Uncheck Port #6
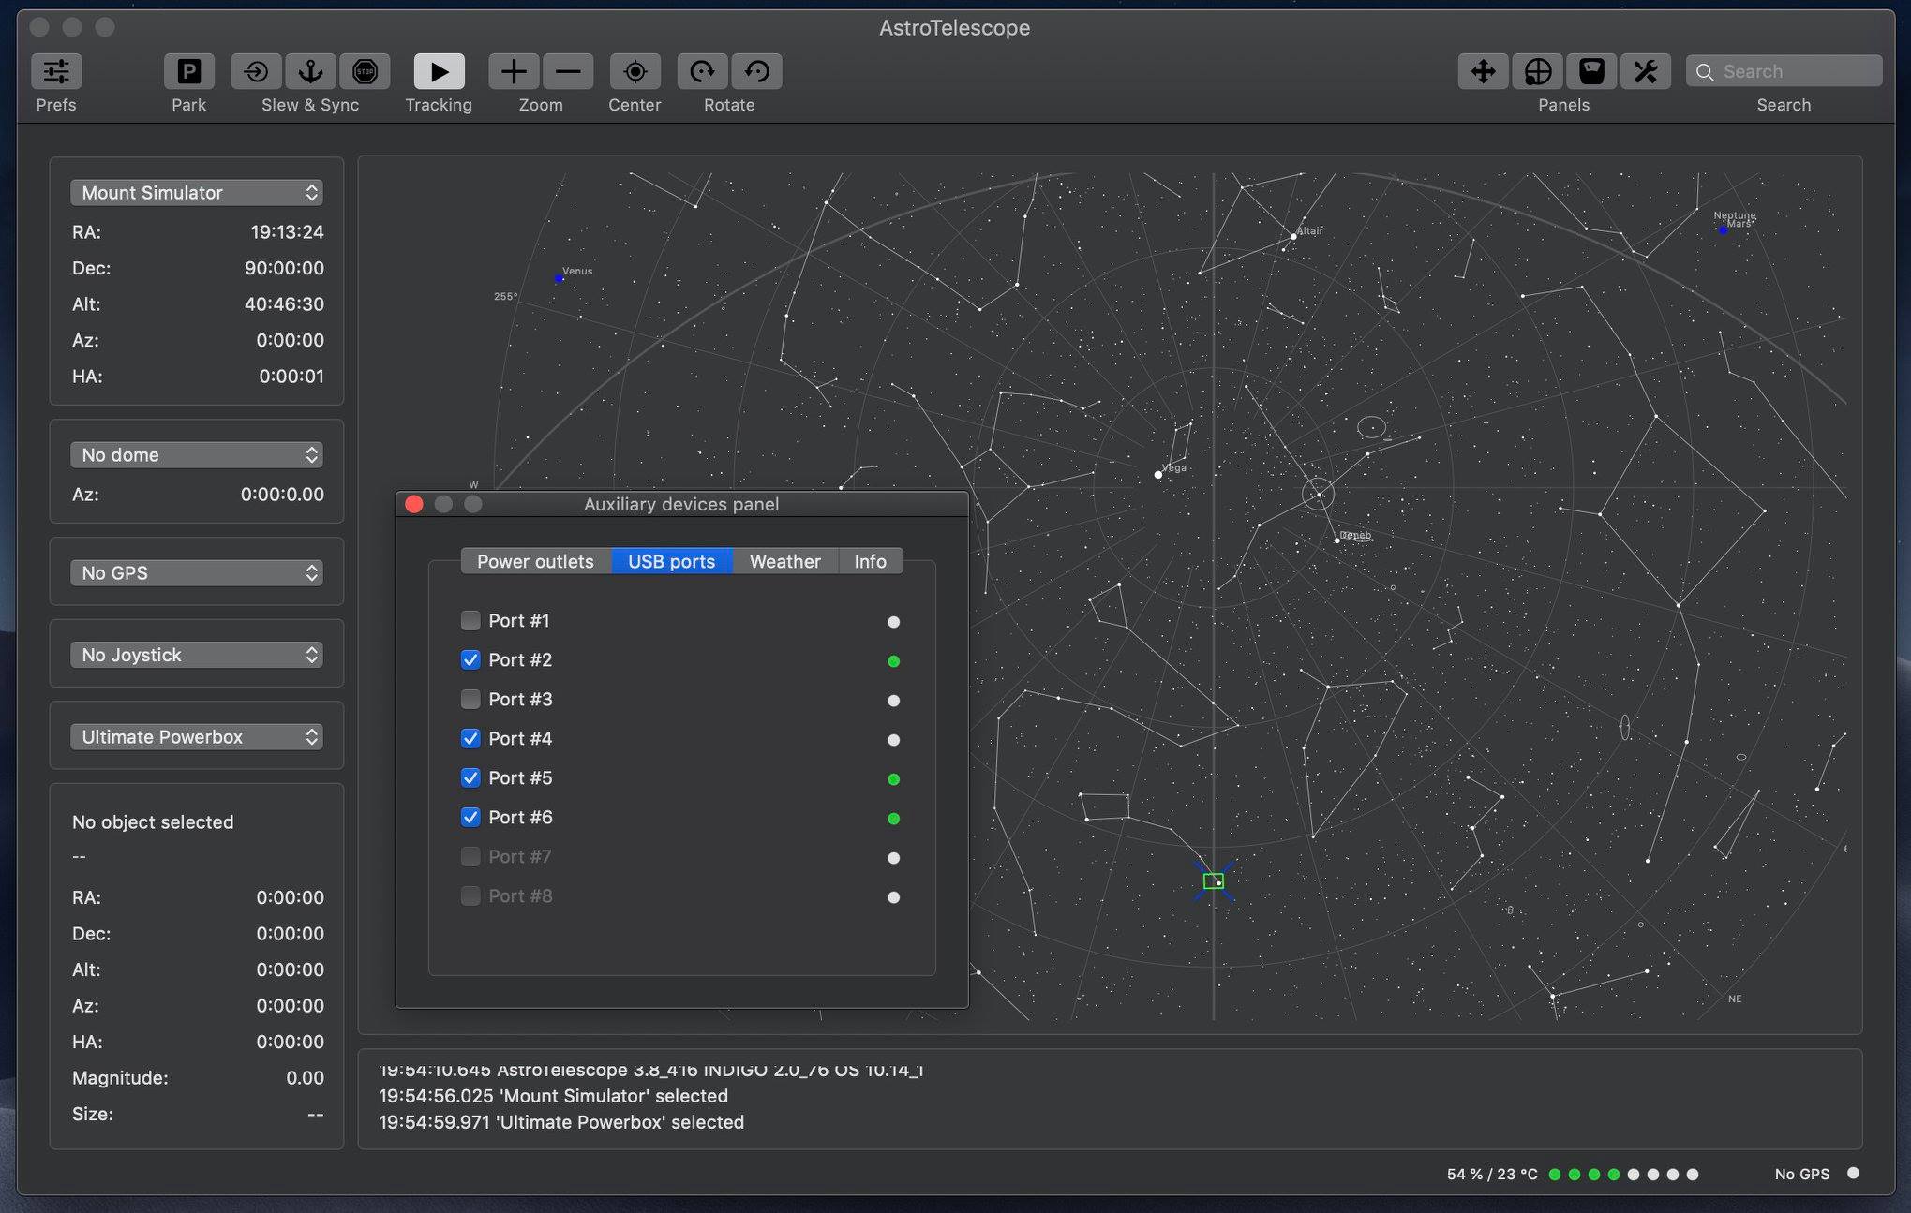Viewport: 1911px width, 1213px height. tap(470, 817)
